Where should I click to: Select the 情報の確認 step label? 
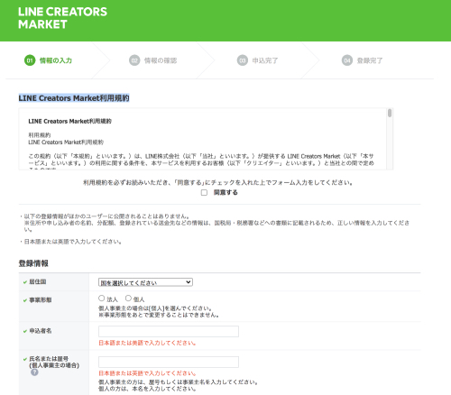(x=161, y=60)
